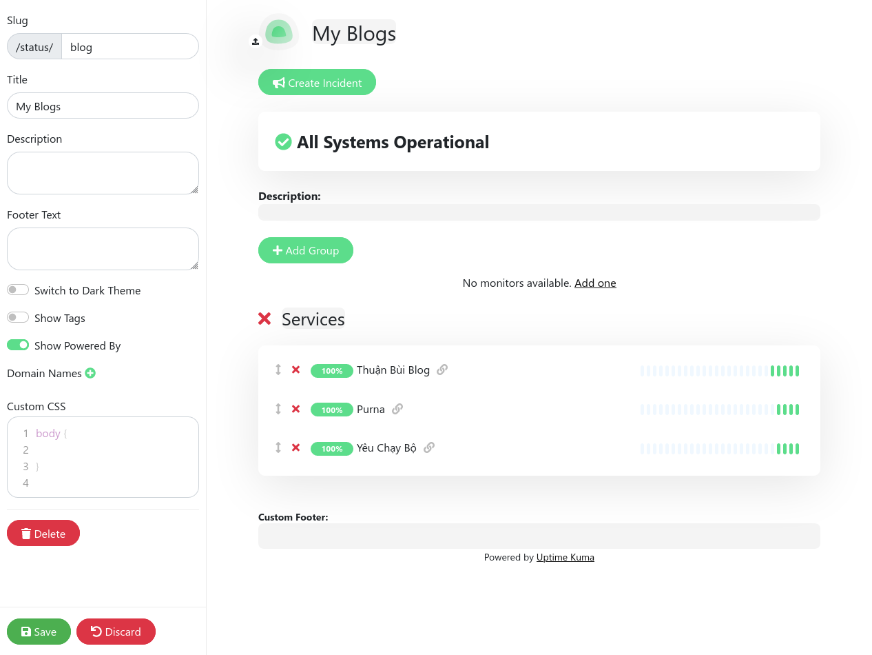The width and height of the screenshot is (872, 655).
Task: Turn on Show Tags switch
Action: [x=18, y=318]
